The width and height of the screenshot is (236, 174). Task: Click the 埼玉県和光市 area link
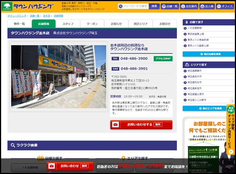(194, 82)
